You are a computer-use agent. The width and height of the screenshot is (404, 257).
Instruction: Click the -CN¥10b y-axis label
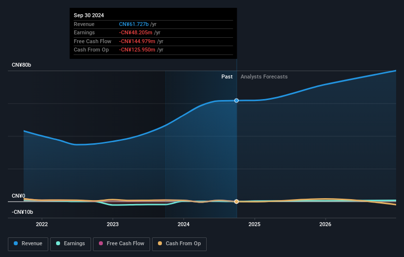pos(23,212)
